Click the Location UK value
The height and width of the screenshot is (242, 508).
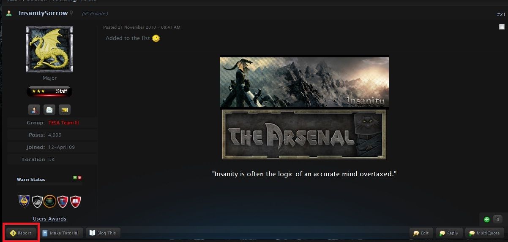(x=52, y=159)
